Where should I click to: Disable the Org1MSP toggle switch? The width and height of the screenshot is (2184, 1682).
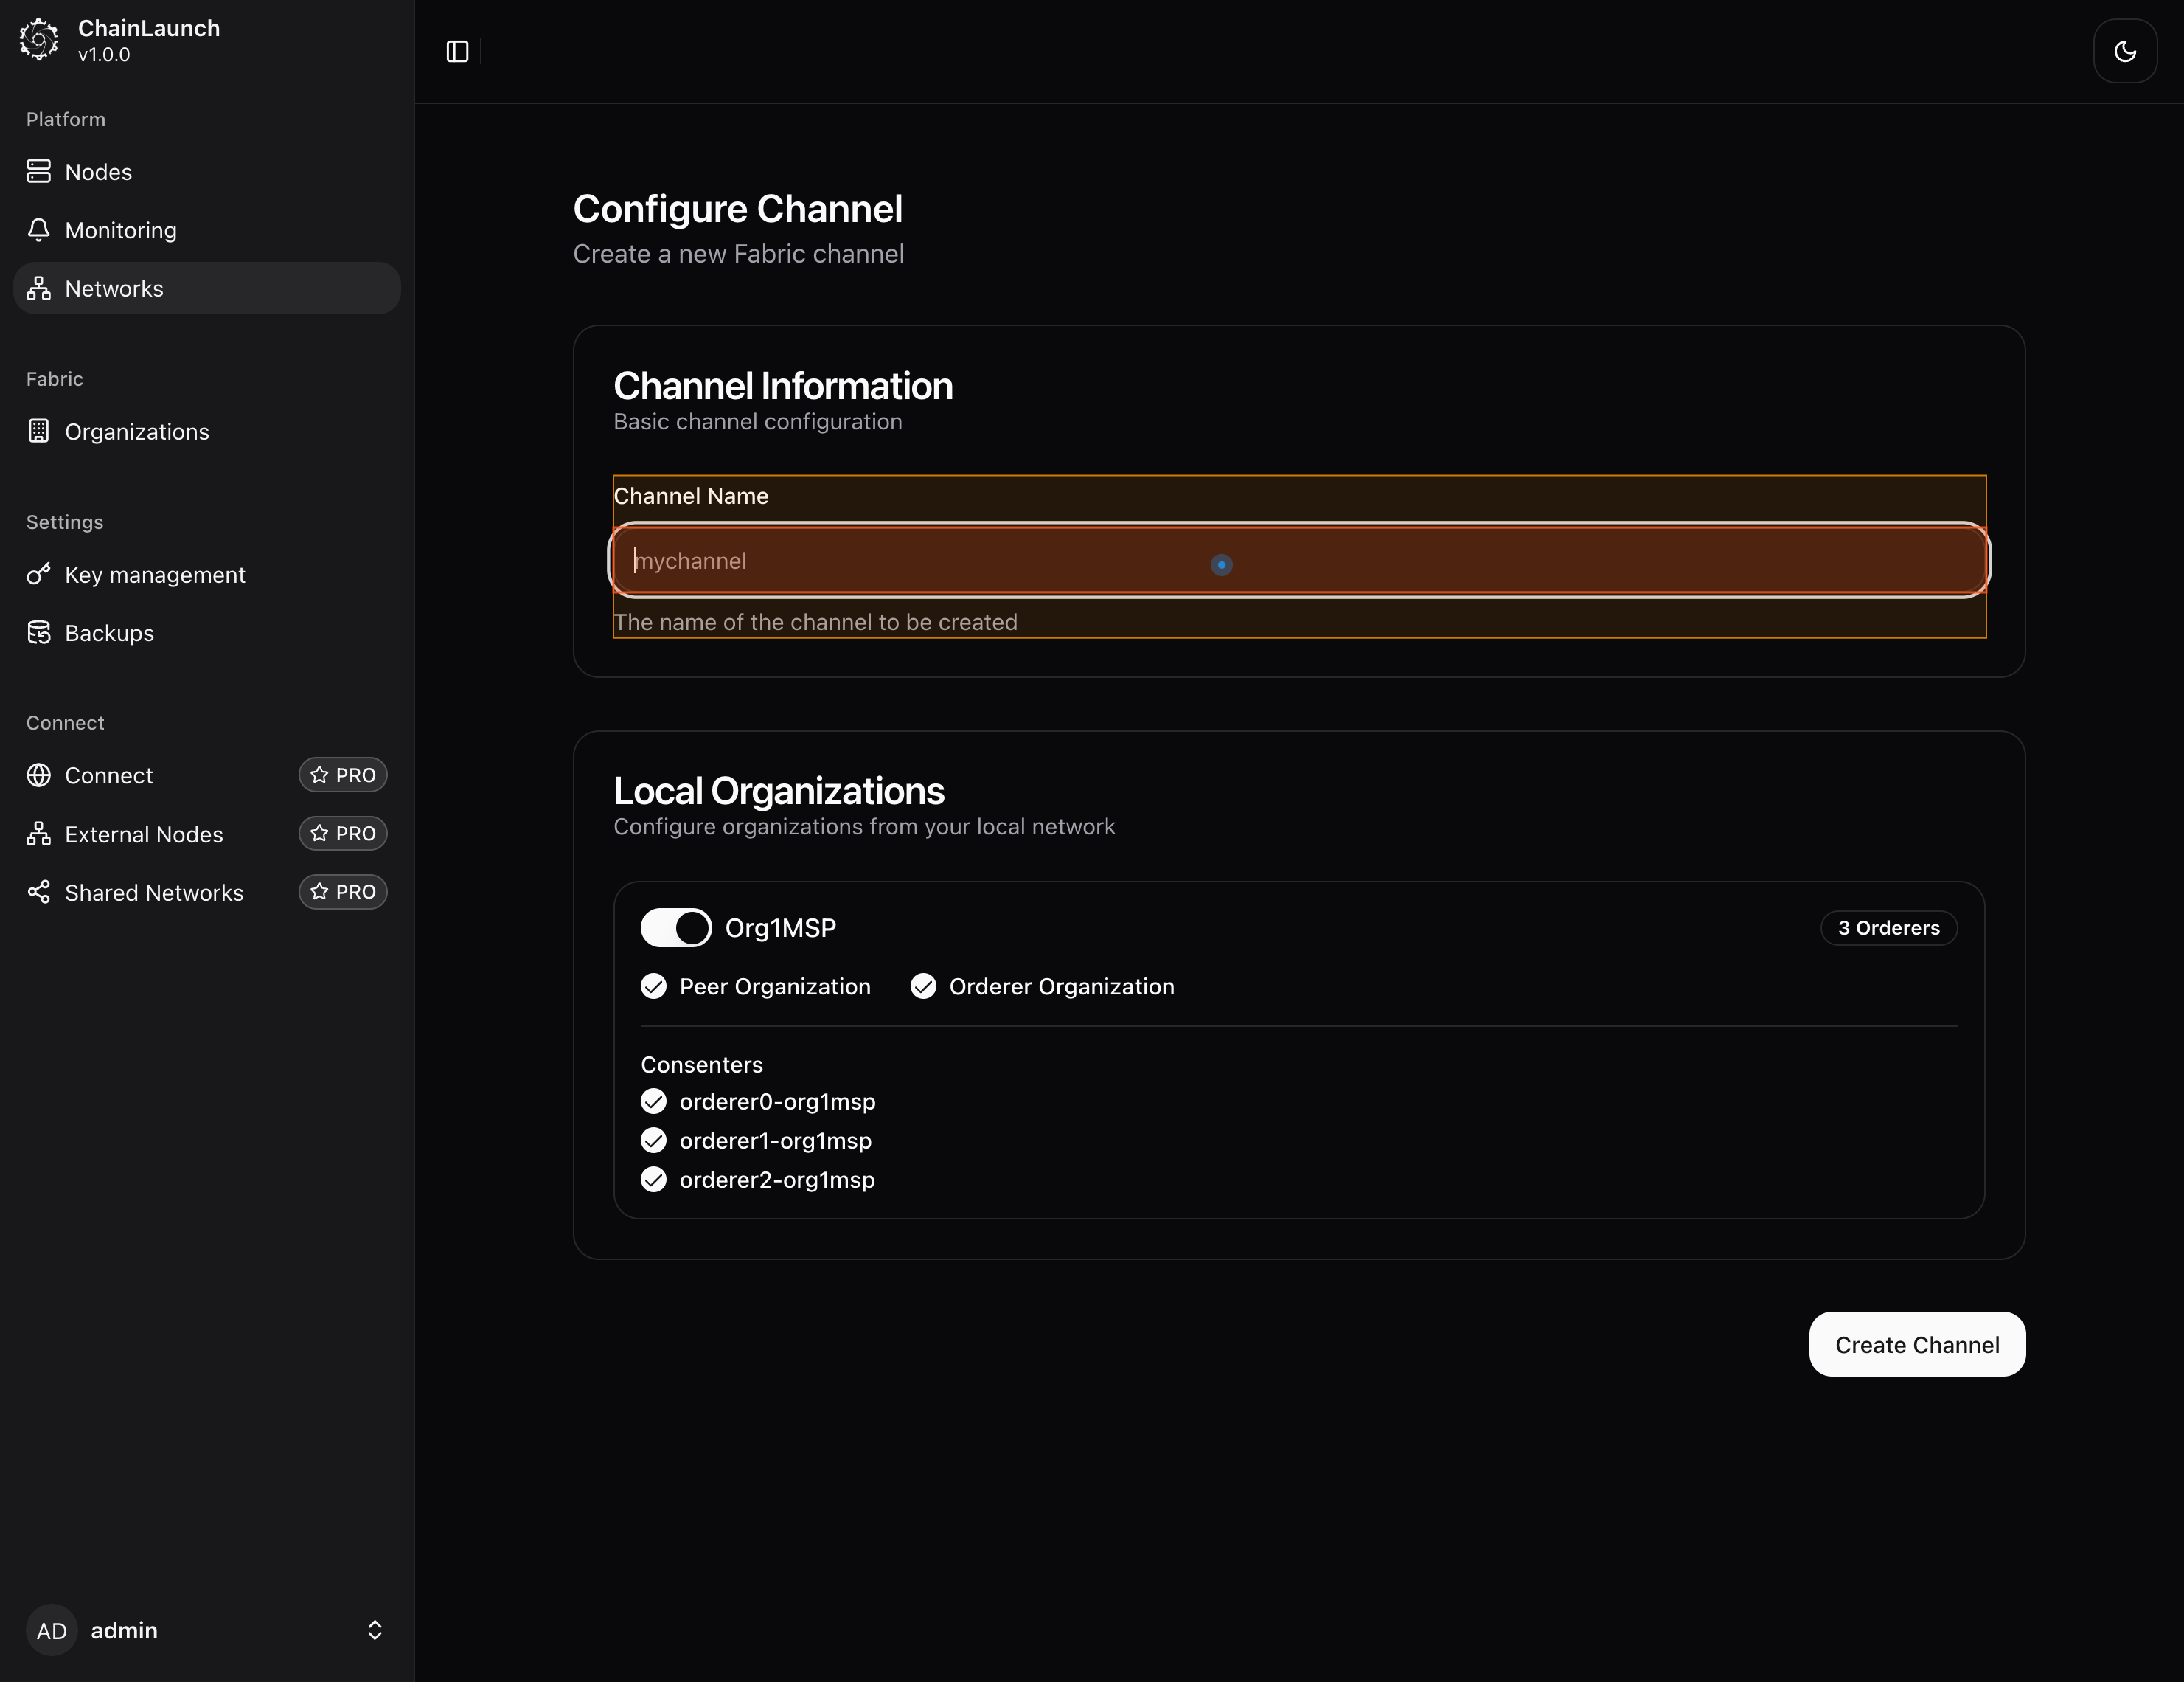[676, 927]
